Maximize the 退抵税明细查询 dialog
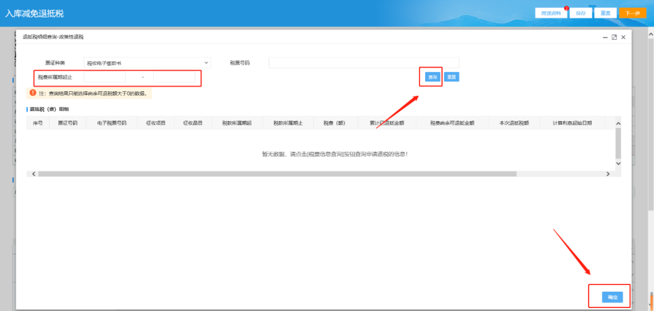654x311 pixels. click(614, 37)
